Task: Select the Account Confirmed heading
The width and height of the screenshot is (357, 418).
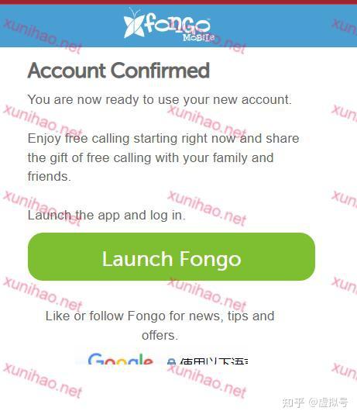Action: (118, 71)
